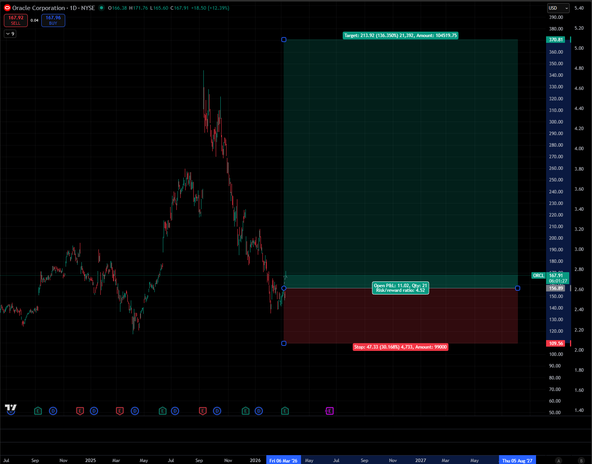Click the O166.38 open value
This screenshot has height=464, width=592.
click(117, 8)
